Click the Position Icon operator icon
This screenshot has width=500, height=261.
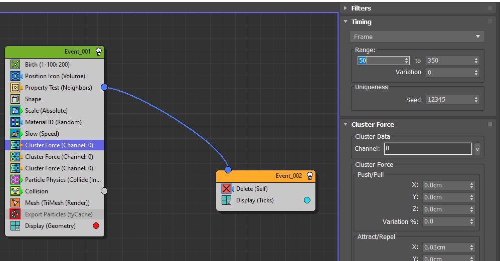16,76
